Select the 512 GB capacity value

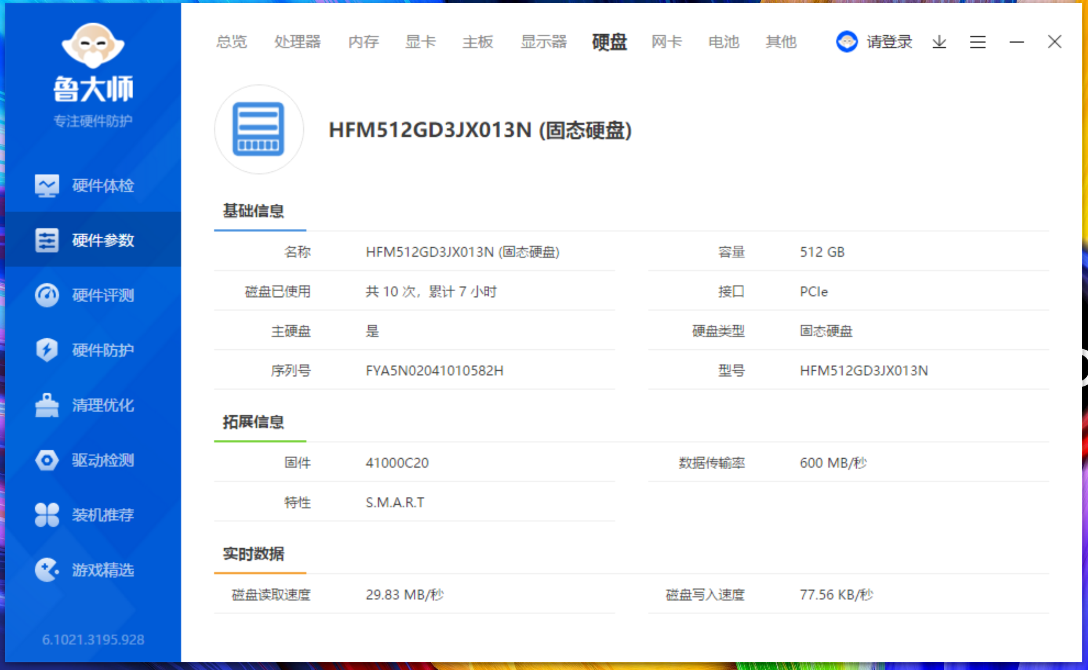[822, 252]
